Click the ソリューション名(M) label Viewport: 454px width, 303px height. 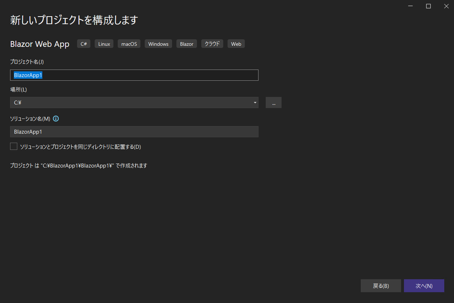pos(30,119)
